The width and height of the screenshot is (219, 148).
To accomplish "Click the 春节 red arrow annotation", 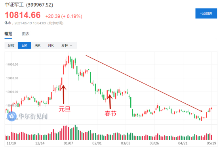I will [110, 102].
